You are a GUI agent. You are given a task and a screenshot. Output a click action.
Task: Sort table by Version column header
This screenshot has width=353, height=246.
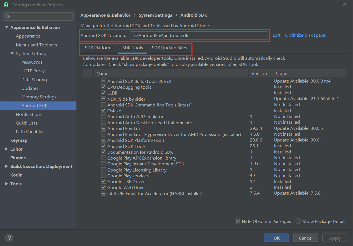pos(260,73)
